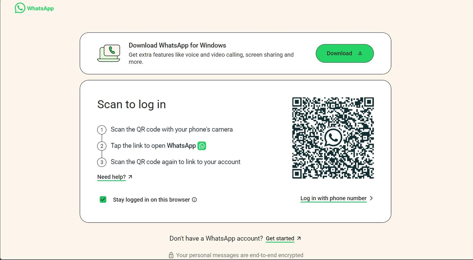Viewport: 473px width, 260px height.
Task: Click 'Scan the QR code with your phone's camera'
Action: click(172, 129)
